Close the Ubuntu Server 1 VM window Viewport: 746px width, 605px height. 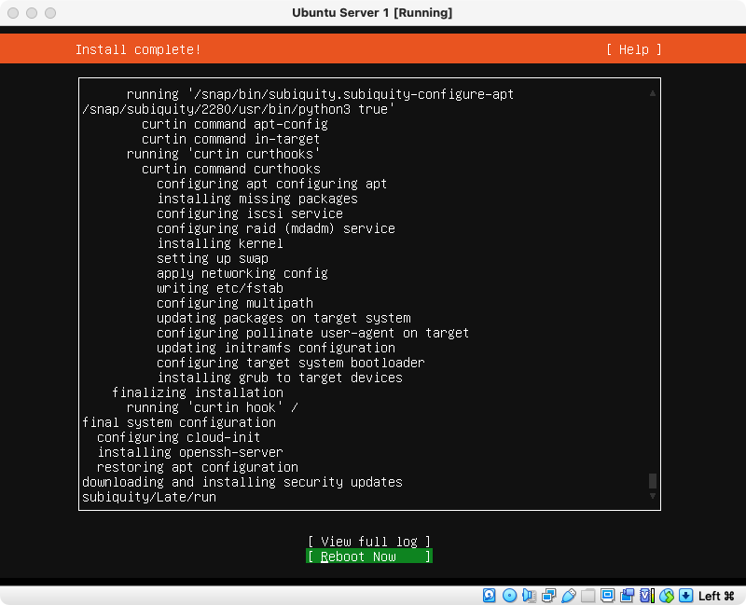click(x=13, y=13)
